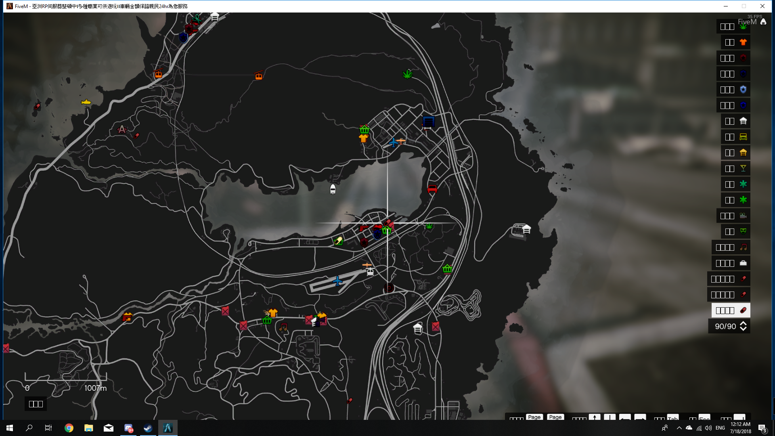The height and width of the screenshot is (436, 775).
Task: Select the music note legend row
Action: coord(731,247)
